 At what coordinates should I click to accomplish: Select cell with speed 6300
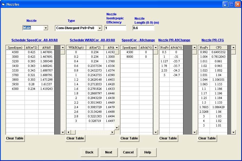(x=15, y=89)
